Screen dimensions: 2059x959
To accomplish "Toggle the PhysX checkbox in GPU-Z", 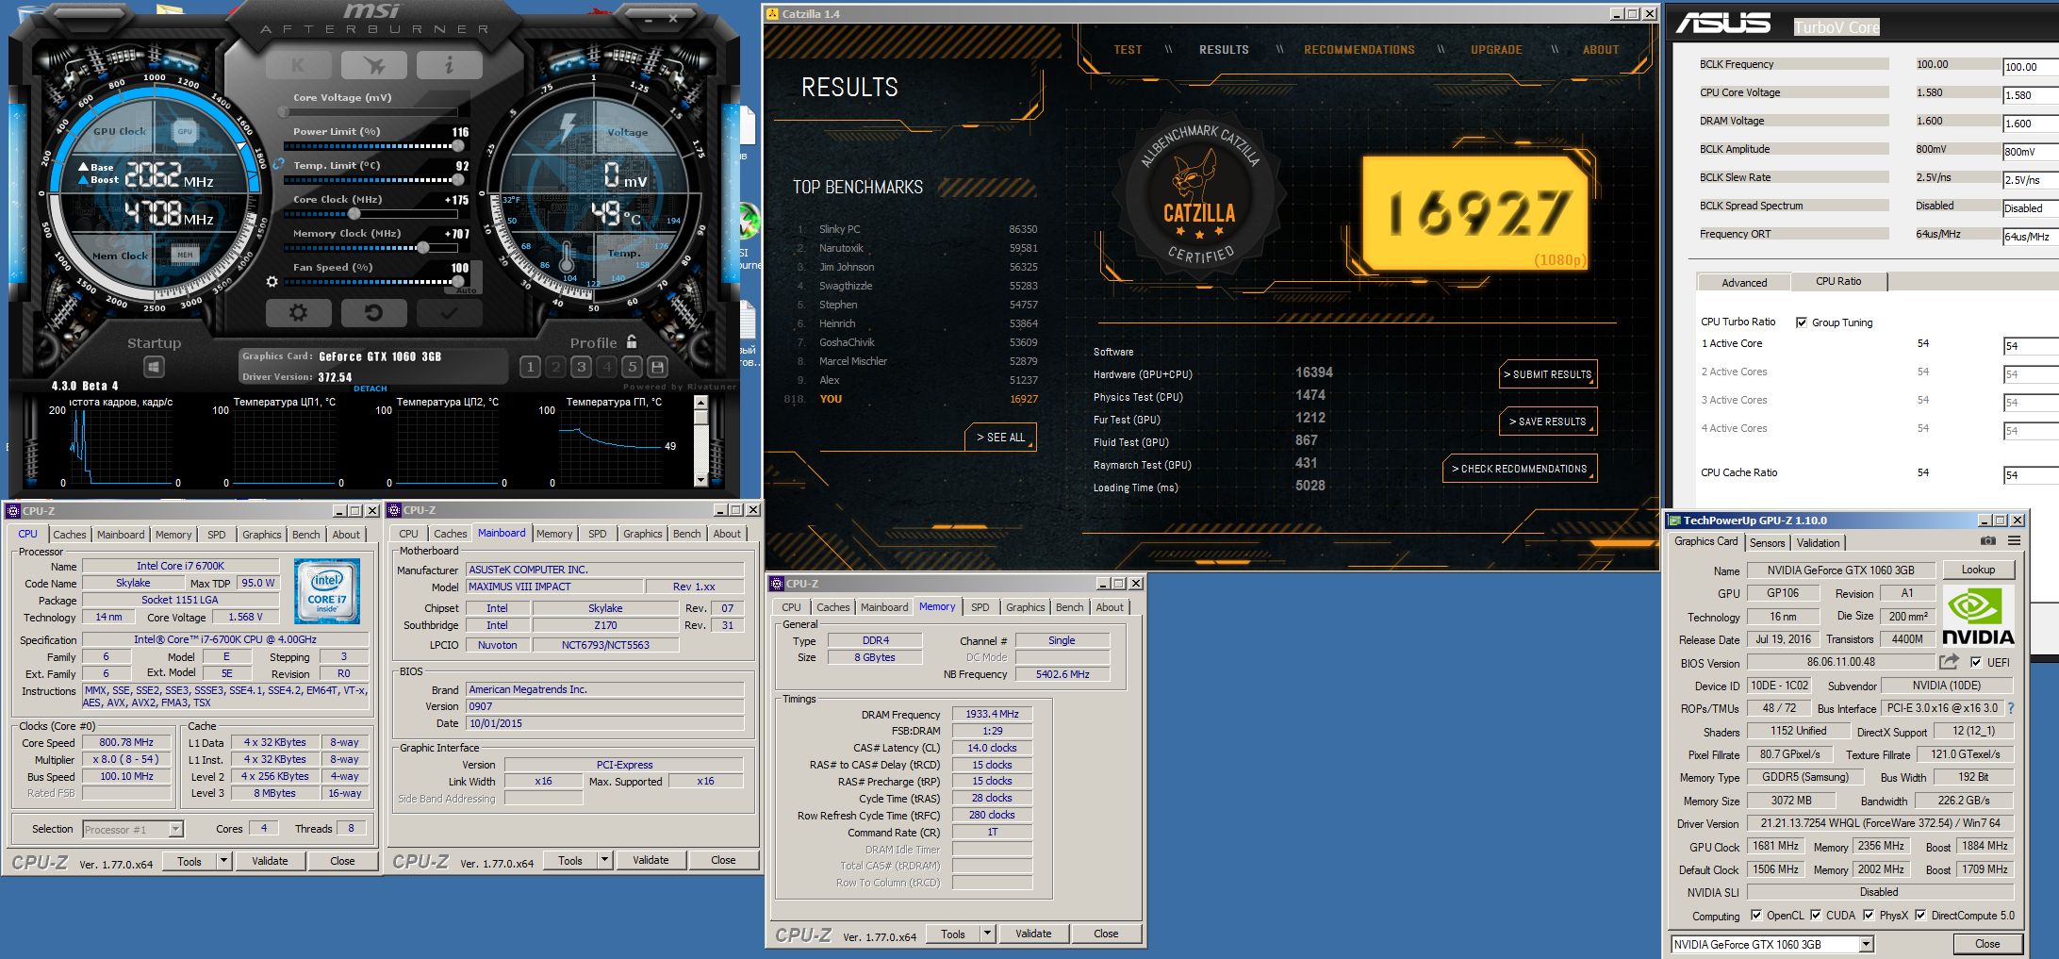I will [1869, 915].
